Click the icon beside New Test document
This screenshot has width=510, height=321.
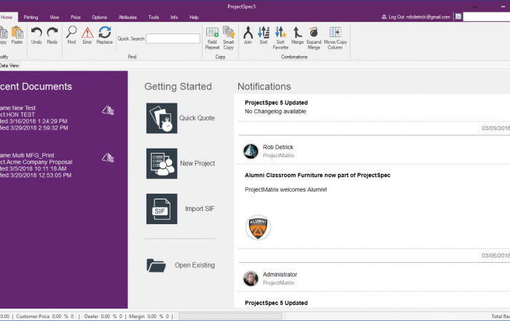coord(108,111)
